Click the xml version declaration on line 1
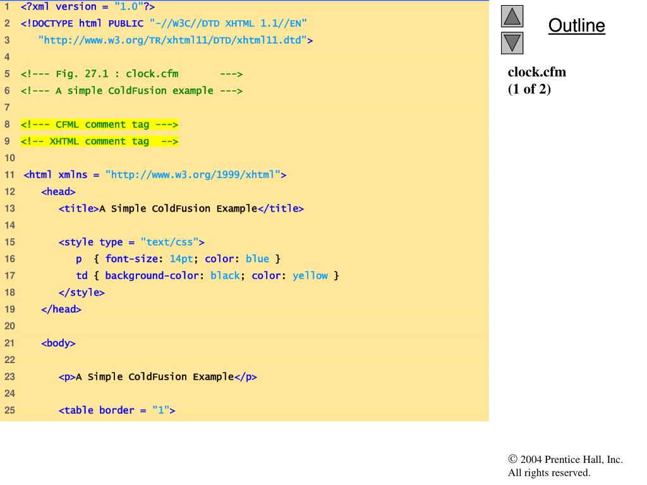Screen dimensions: 647x485 point(88,6)
